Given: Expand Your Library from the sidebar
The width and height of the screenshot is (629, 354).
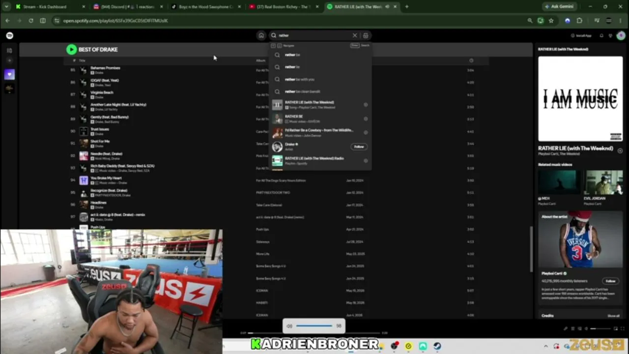Looking at the screenshot, I should pyautogui.click(x=9, y=50).
